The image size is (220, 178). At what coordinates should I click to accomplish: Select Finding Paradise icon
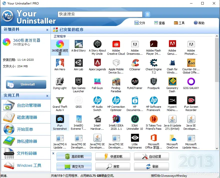pyautogui.click(x=116, y=81)
